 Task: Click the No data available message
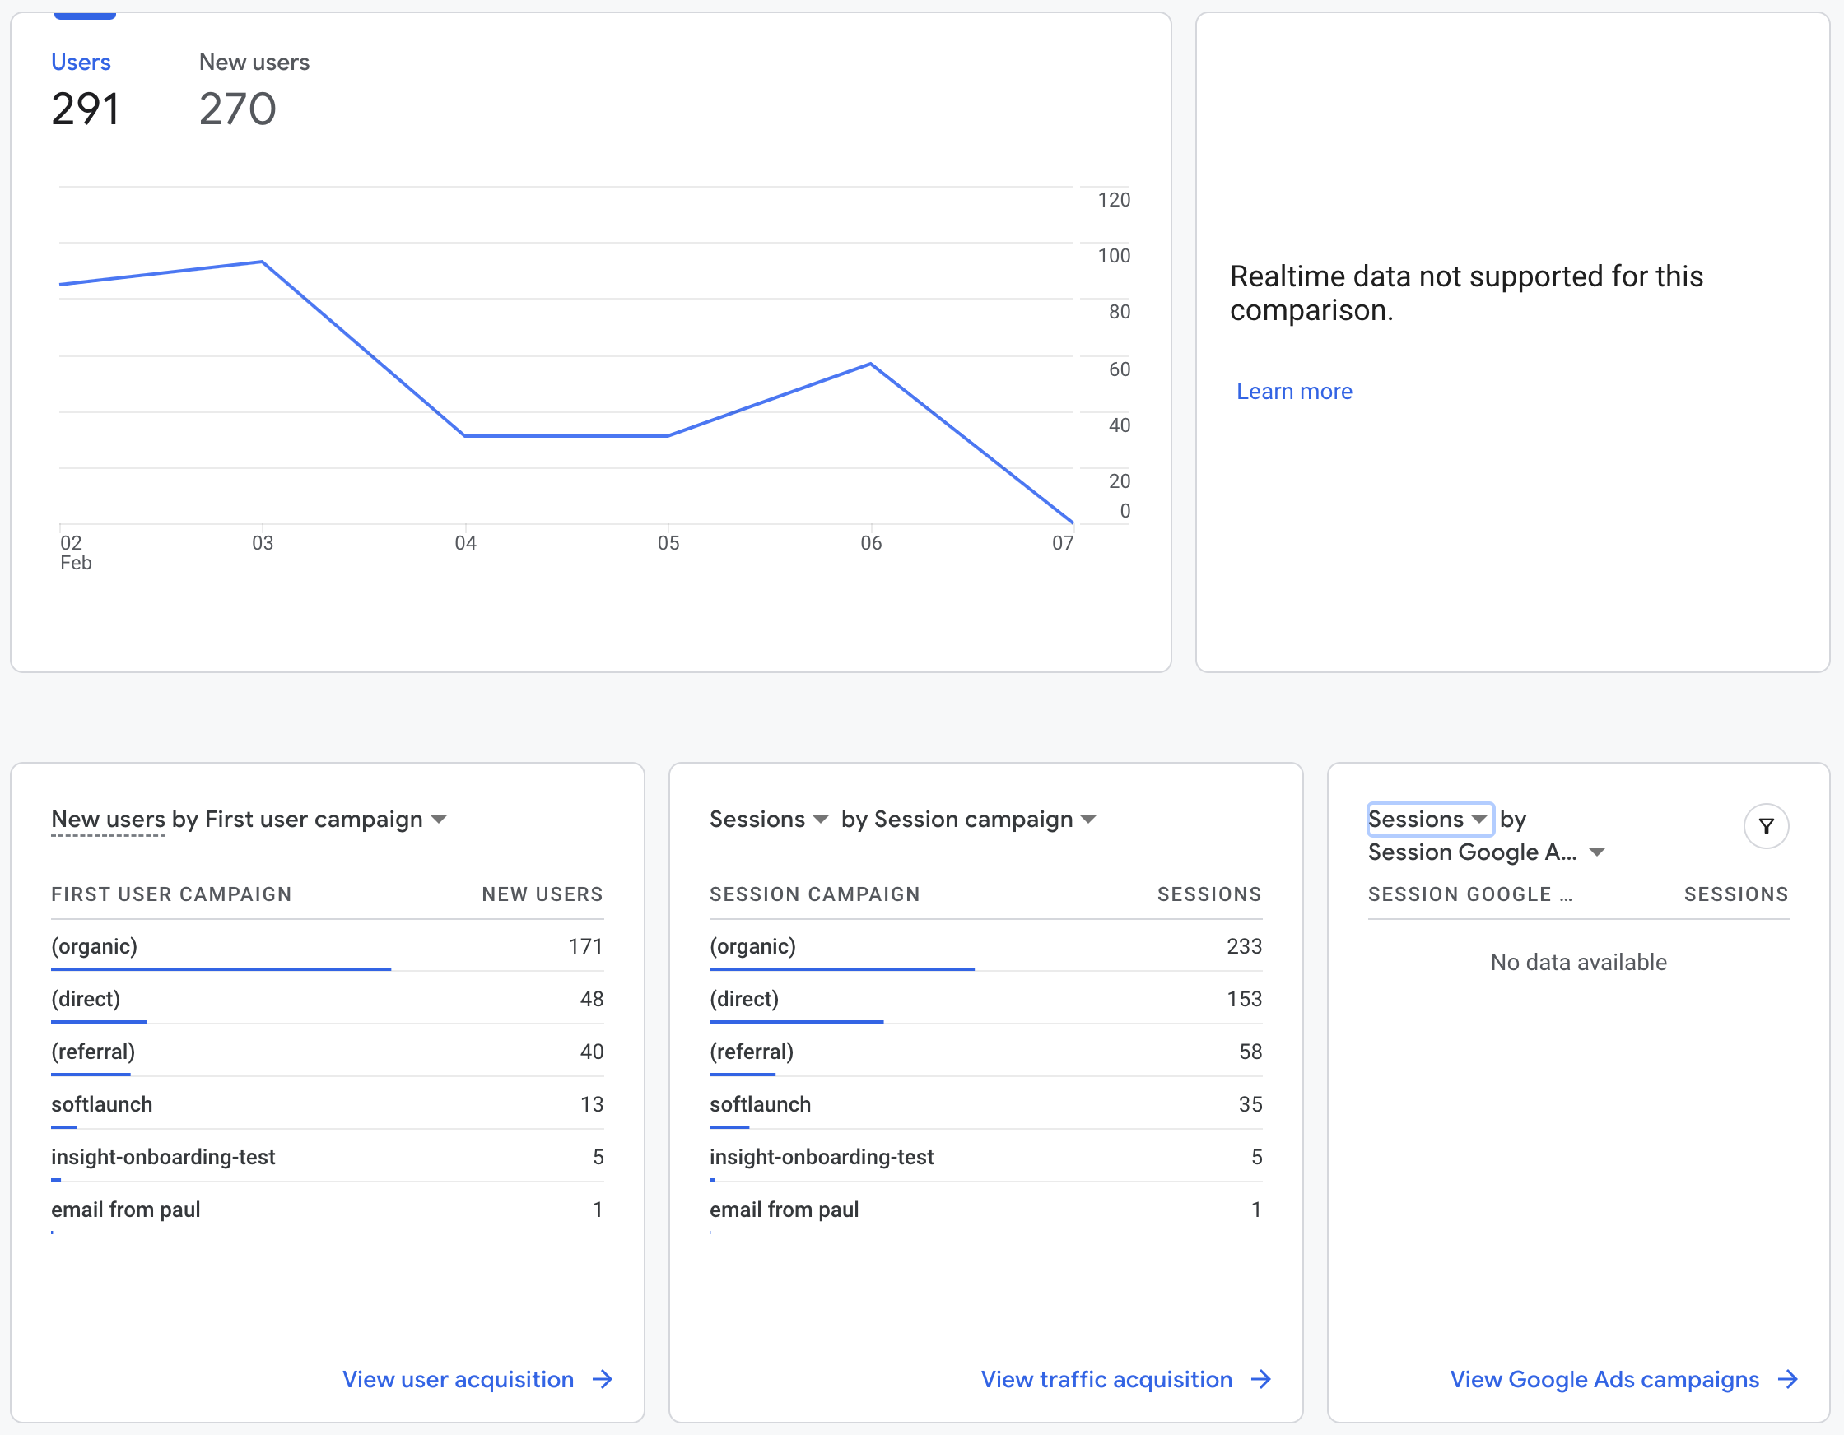click(1578, 963)
